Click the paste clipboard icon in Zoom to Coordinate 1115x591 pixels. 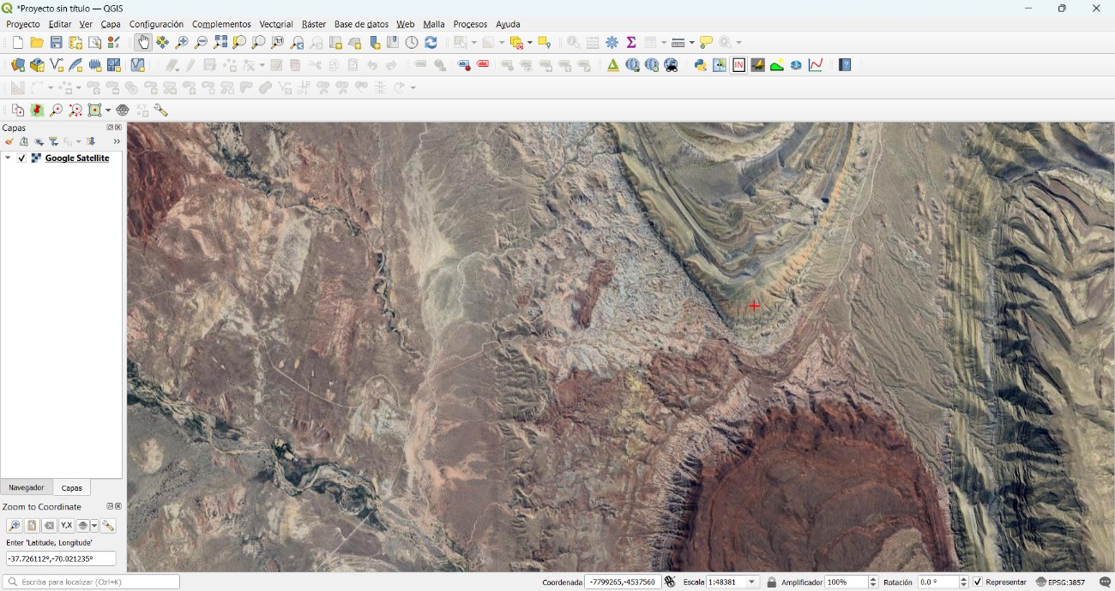click(x=32, y=526)
